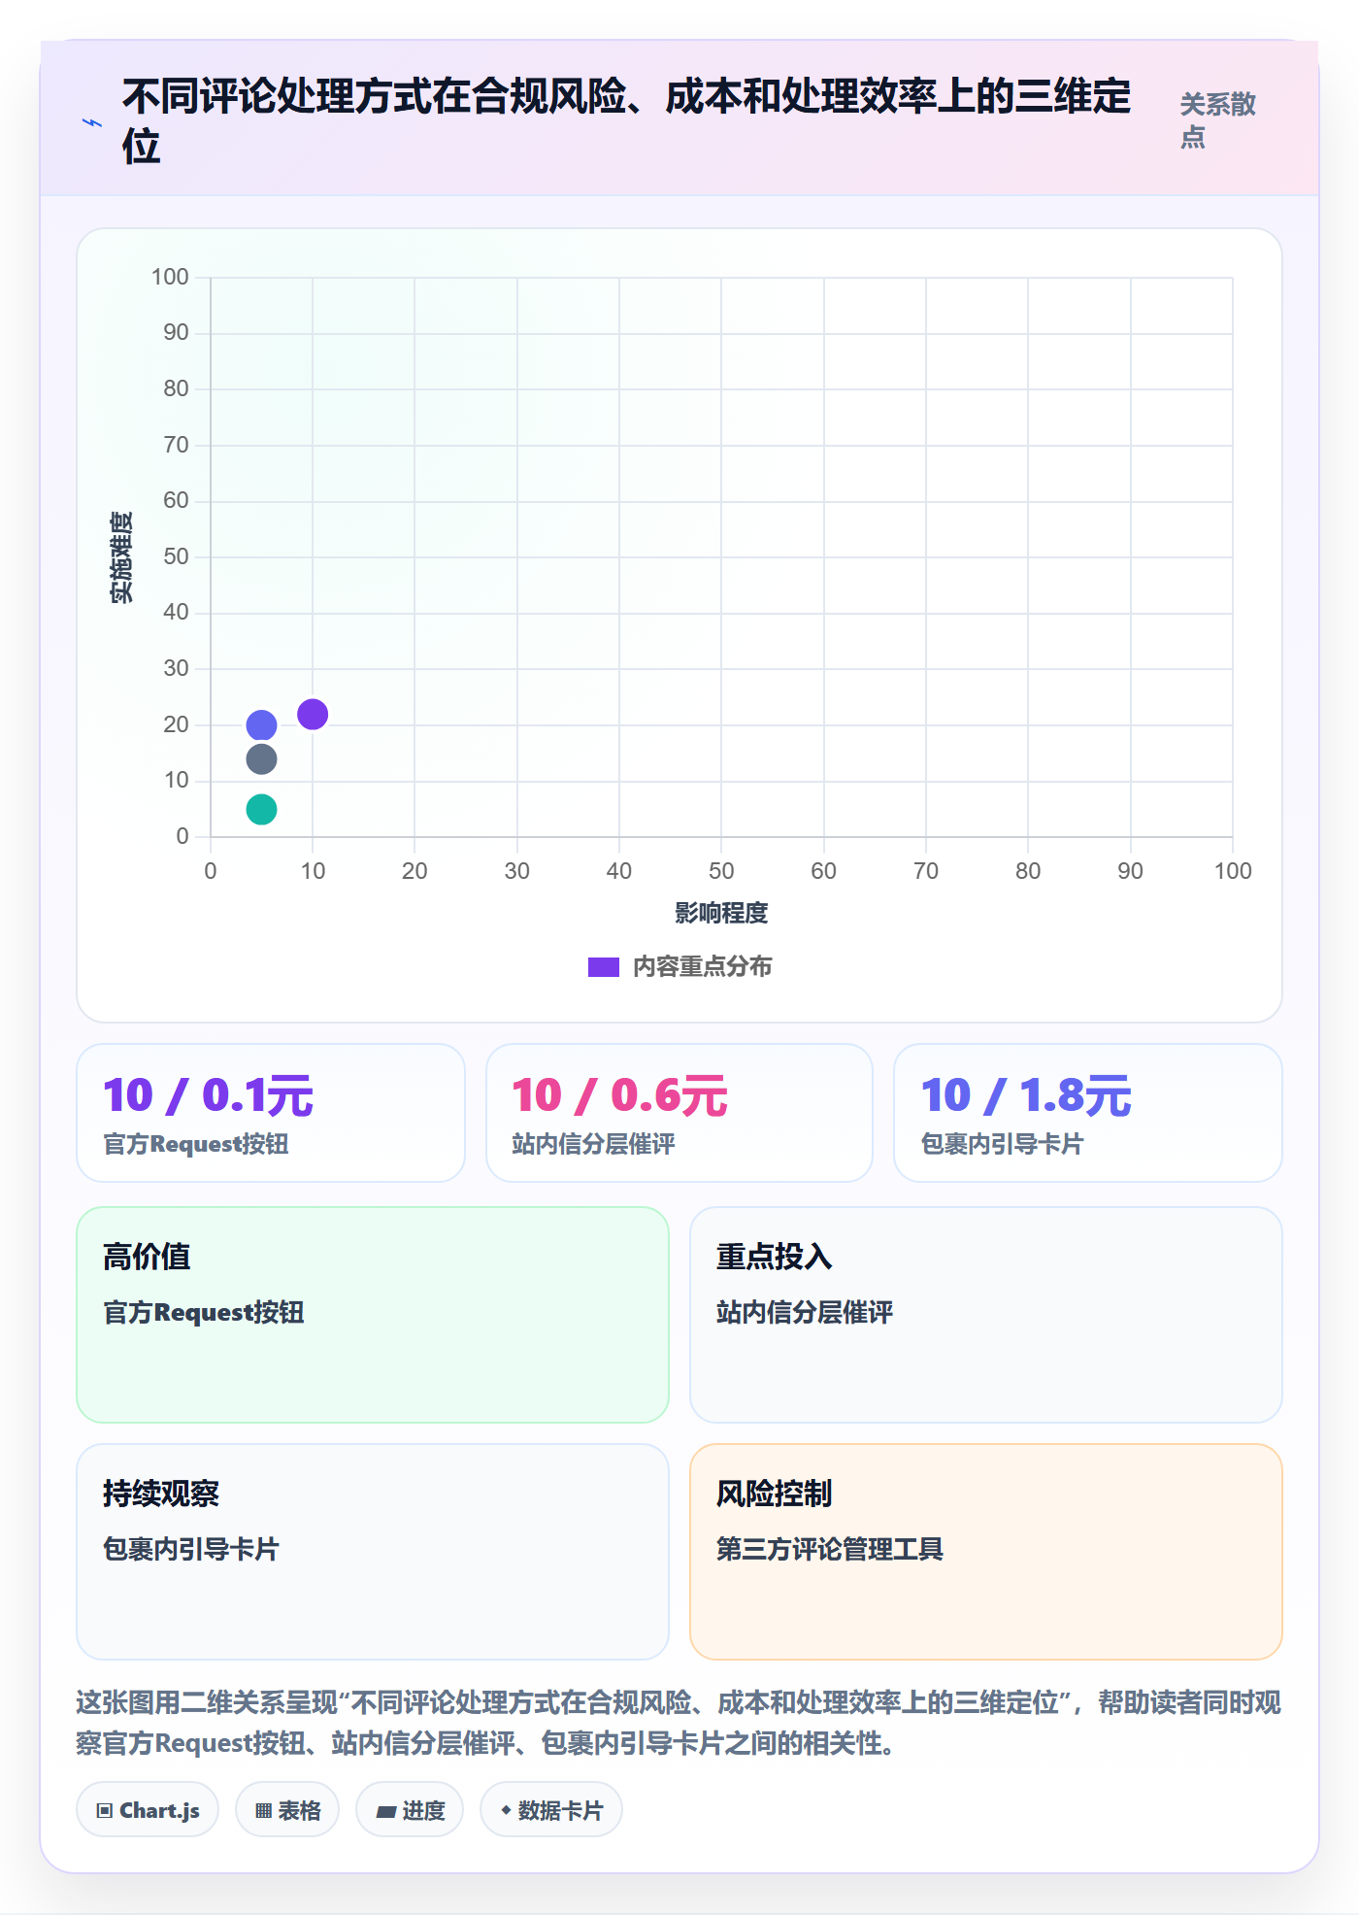Toggle the 内容重点分布 legend swatch

(x=604, y=967)
